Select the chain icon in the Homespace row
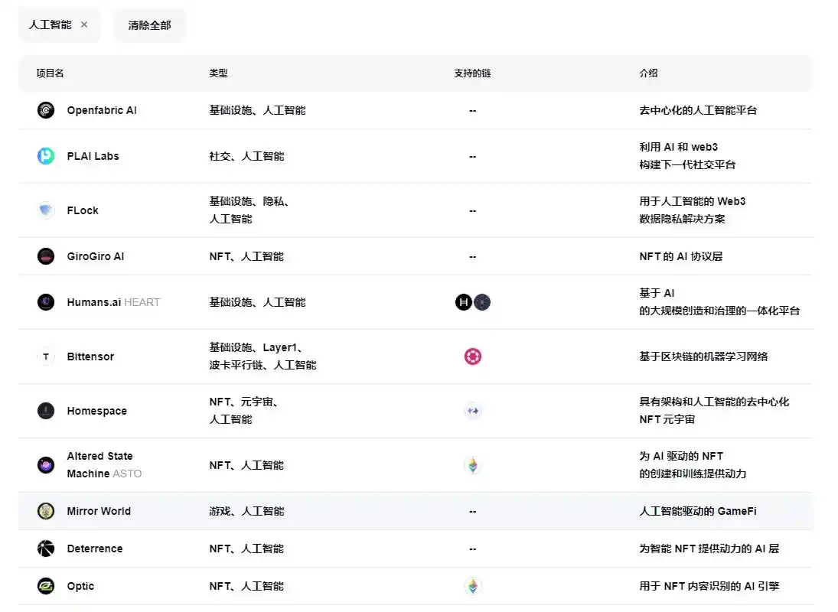This screenshot has width=838, height=612. click(x=472, y=411)
